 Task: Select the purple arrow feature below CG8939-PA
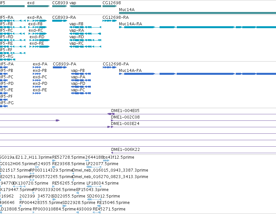(58, 120)
